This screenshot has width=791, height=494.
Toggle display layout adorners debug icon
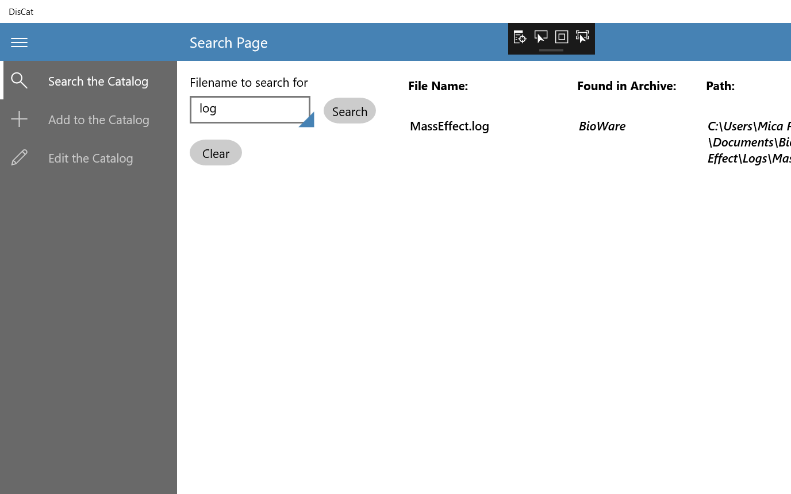[x=562, y=37]
